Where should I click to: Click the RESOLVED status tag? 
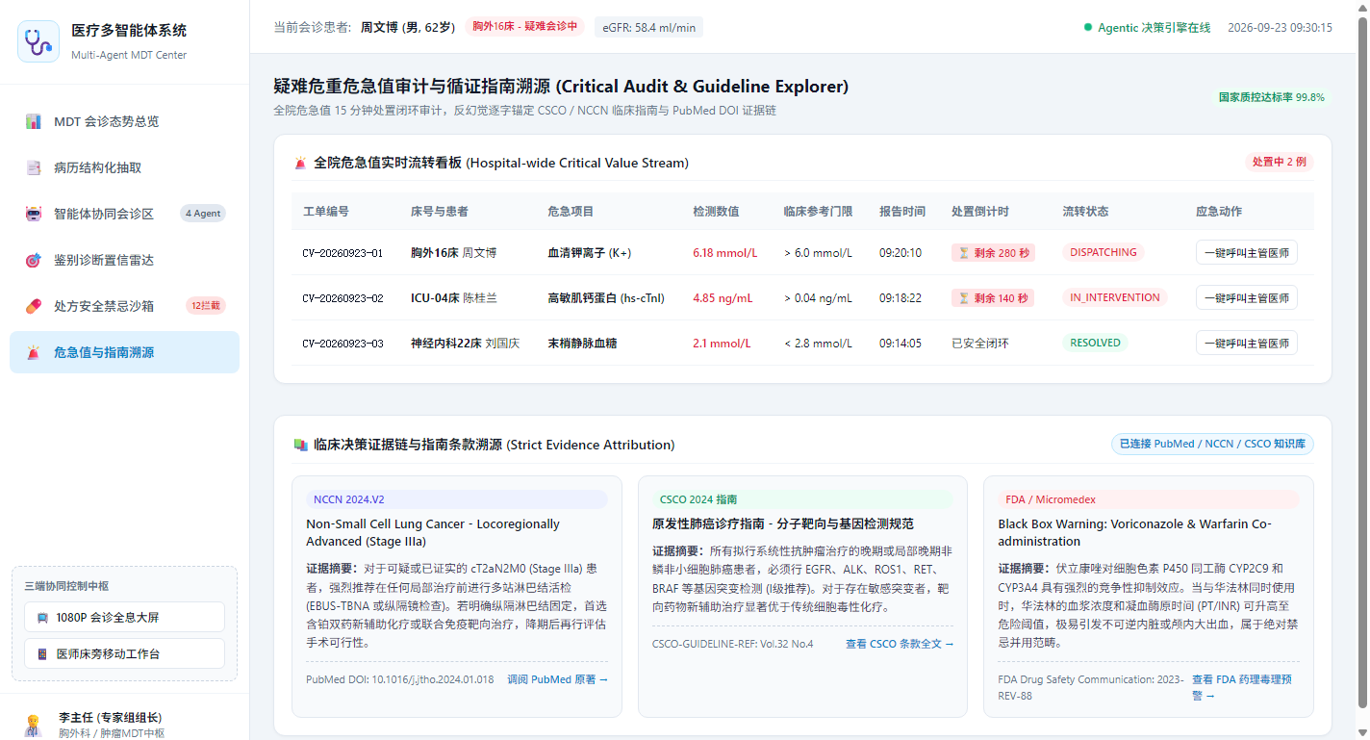coord(1096,343)
